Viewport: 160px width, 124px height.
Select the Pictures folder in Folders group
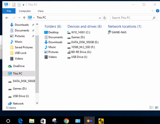click(51, 52)
